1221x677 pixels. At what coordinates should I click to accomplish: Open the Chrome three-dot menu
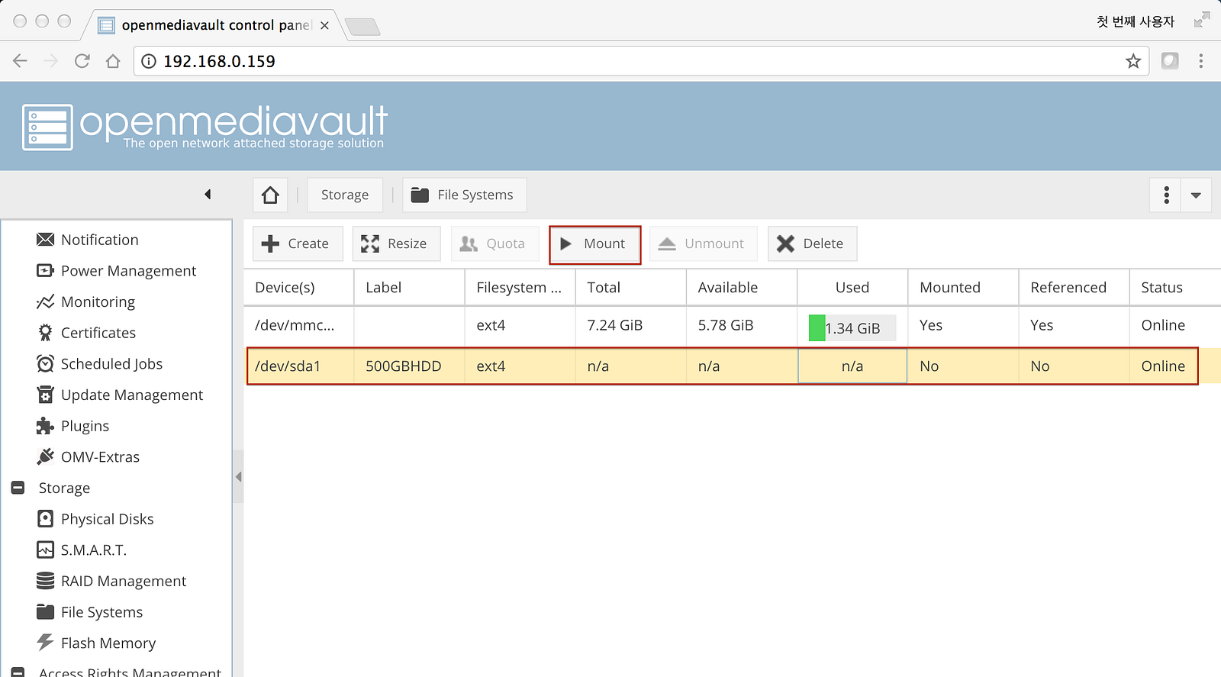click(x=1200, y=61)
